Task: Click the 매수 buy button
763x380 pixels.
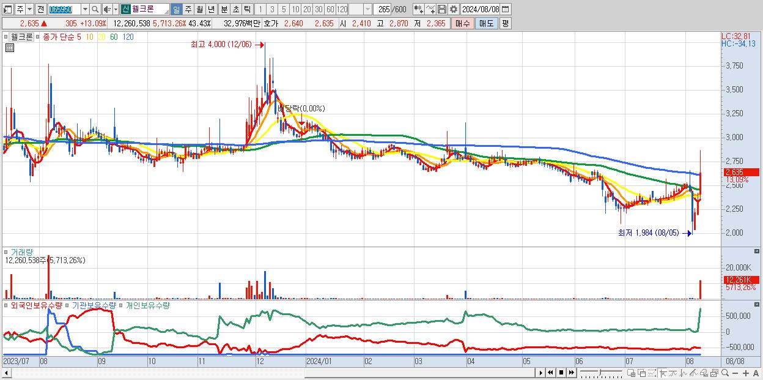Action: [462, 23]
